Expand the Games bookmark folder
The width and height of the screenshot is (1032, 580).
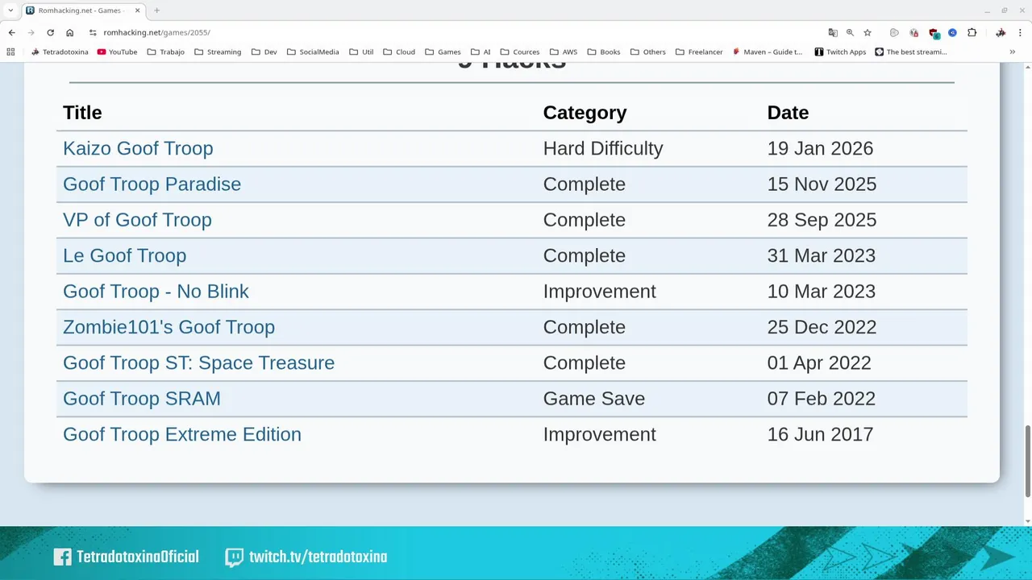(x=443, y=52)
